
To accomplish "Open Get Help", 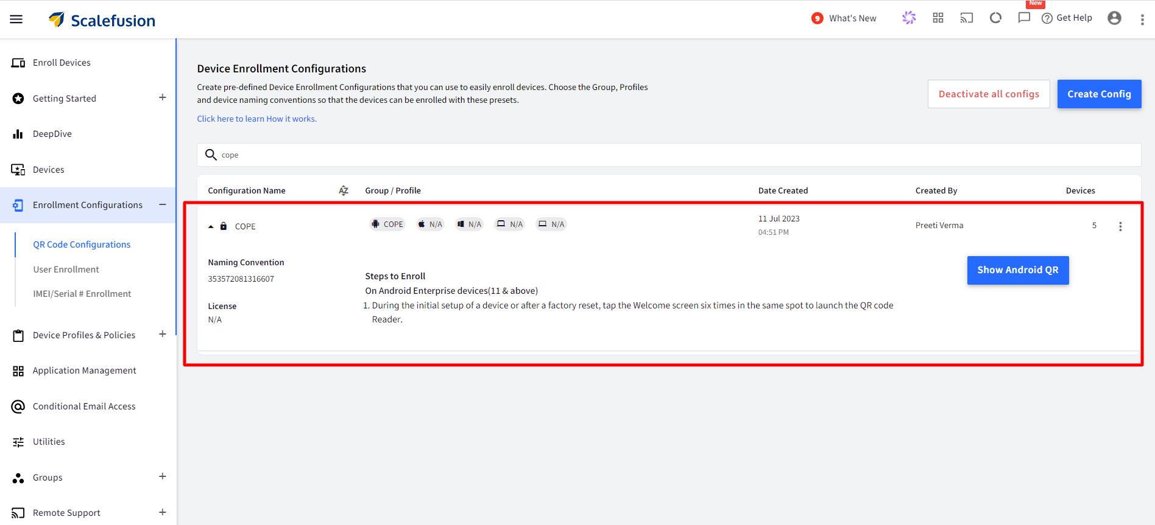I will tap(1067, 18).
